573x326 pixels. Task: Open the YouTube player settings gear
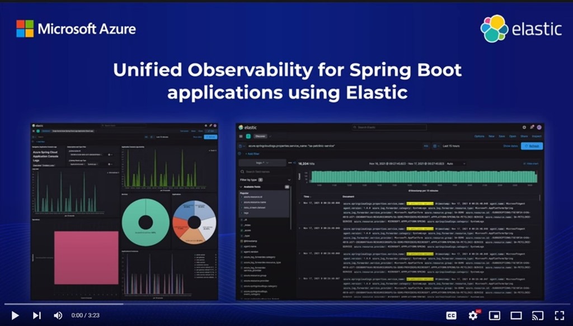473,315
